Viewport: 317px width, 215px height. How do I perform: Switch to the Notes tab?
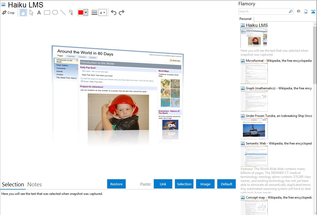pos(35,185)
